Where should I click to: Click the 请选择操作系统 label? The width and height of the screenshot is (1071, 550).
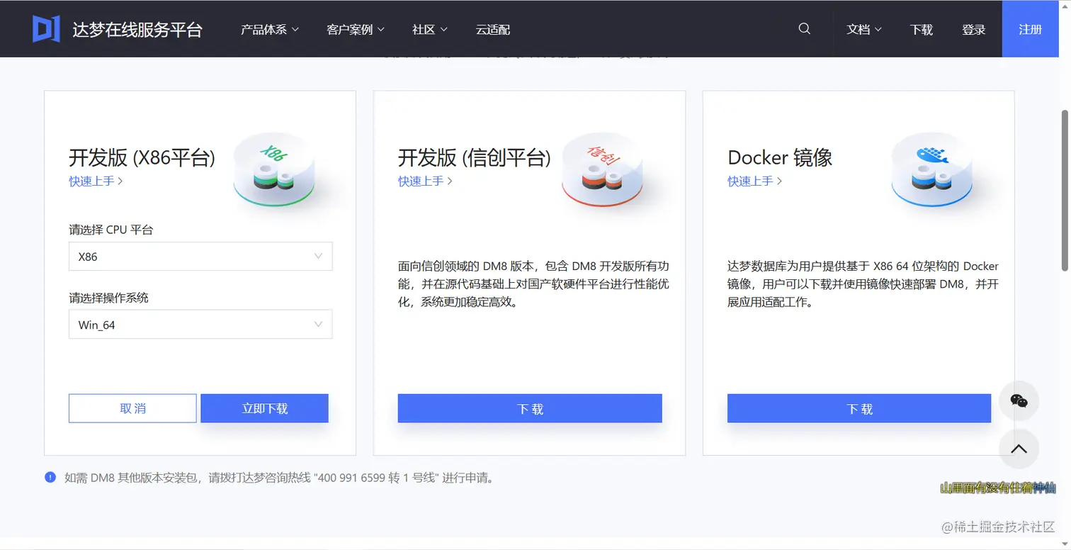click(109, 298)
